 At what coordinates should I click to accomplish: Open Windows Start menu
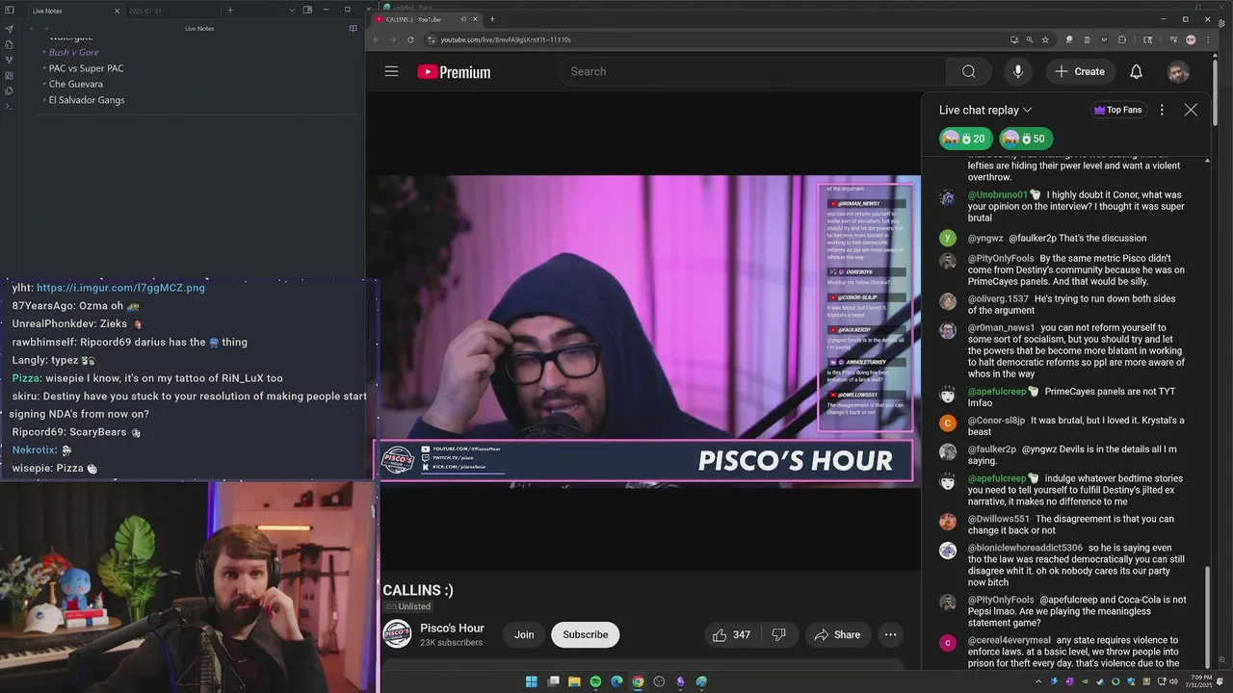pyautogui.click(x=531, y=681)
